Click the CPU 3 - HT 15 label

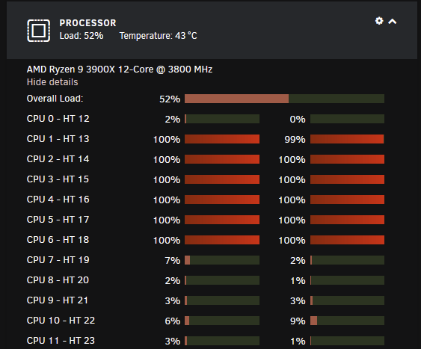coord(58,179)
